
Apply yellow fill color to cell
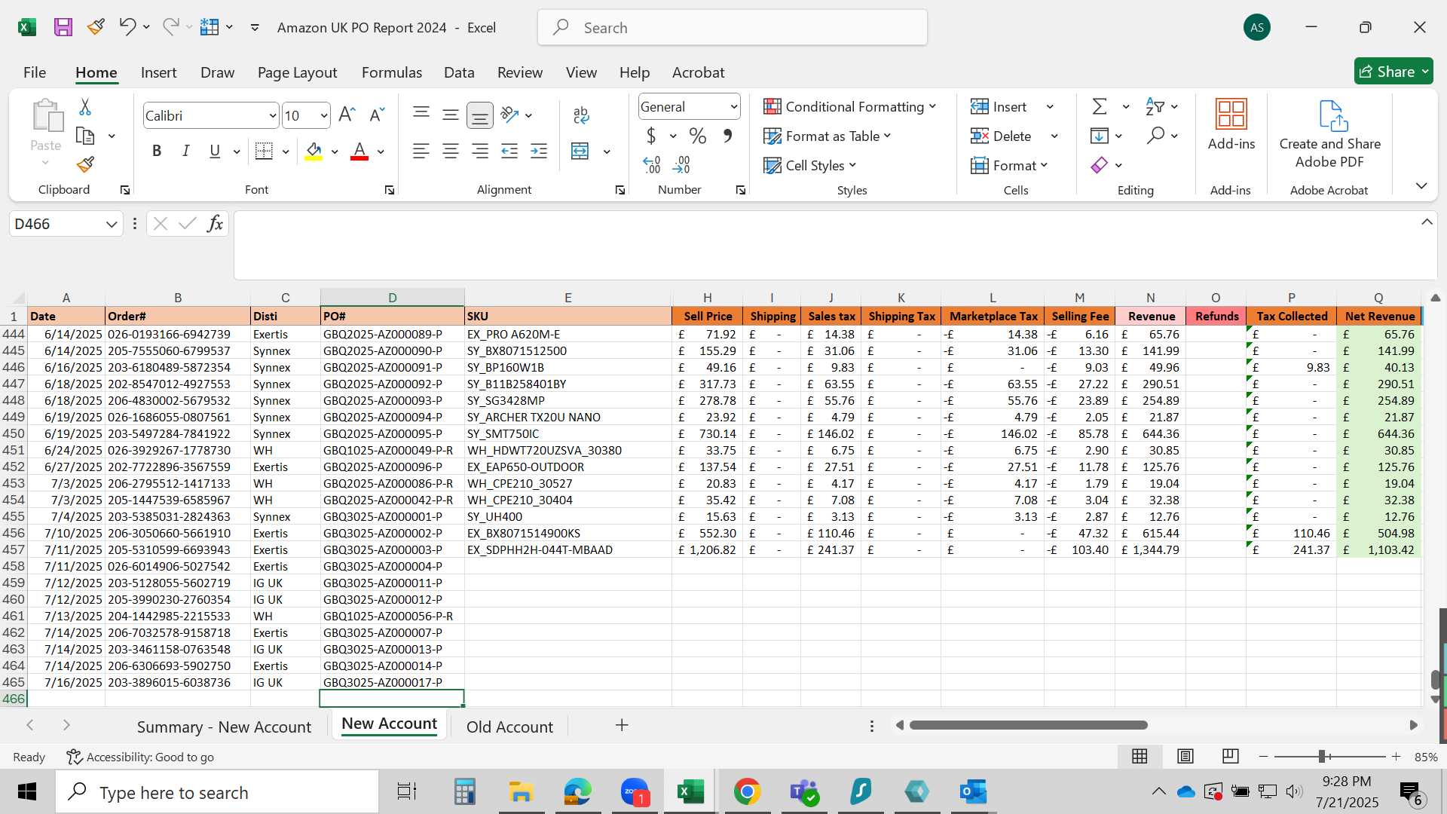pyautogui.click(x=314, y=151)
